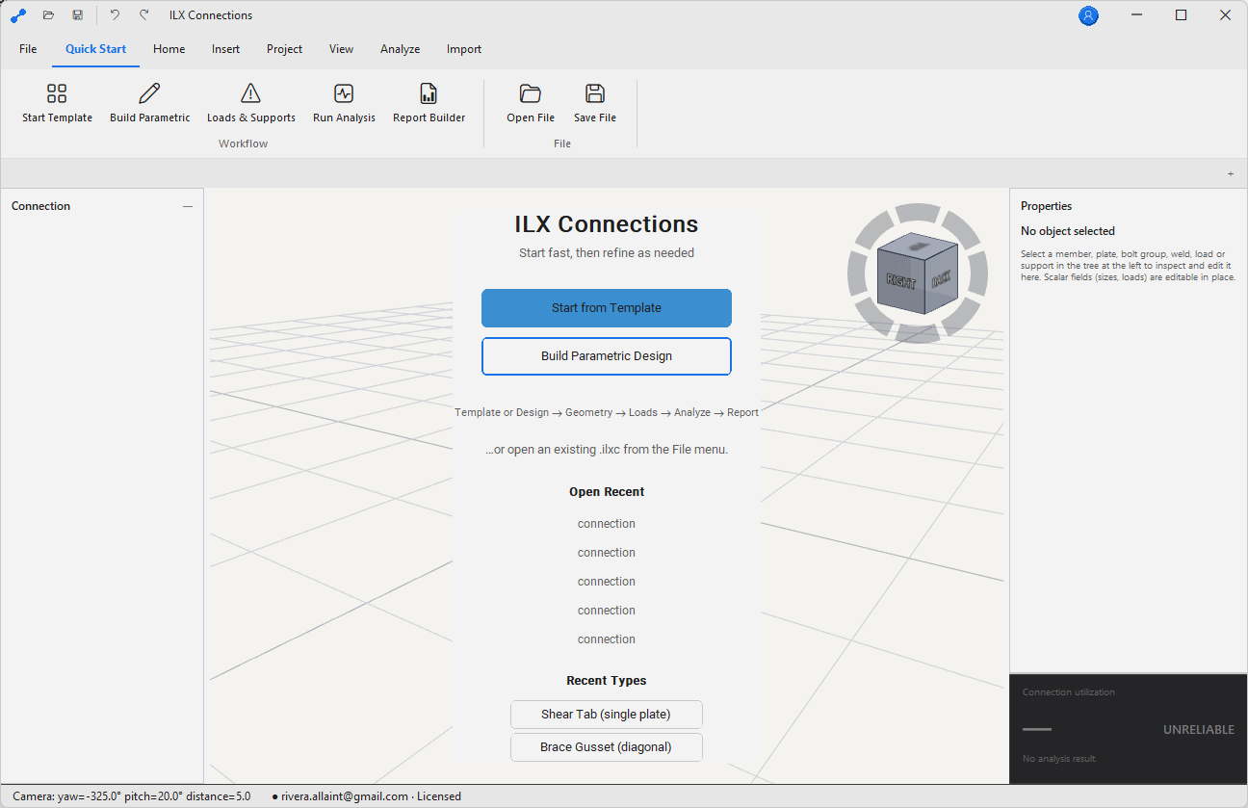Click the Connection panel title
The width and height of the screenshot is (1248, 808).
(x=40, y=206)
